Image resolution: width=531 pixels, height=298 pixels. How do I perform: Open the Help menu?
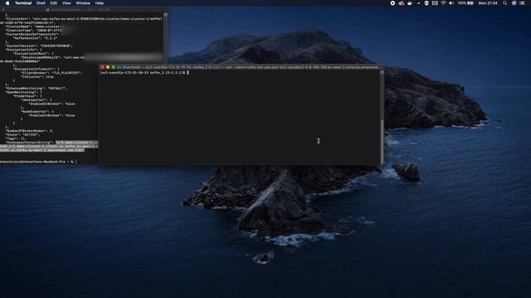100,3
